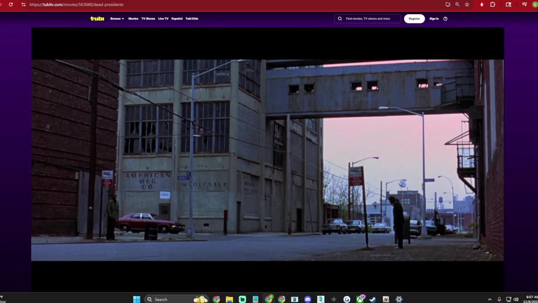Show hidden system tray icons
The width and height of the screenshot is (538, 303).
tap(490, 299)
